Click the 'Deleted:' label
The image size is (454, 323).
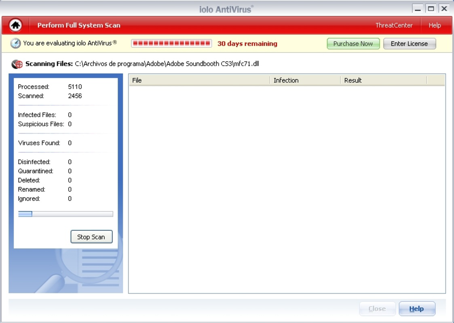(29, 180)
